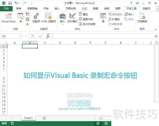
Task: Switch to the 审阅 Review tab
Action: pyautogui.click(x=107, y=9)
